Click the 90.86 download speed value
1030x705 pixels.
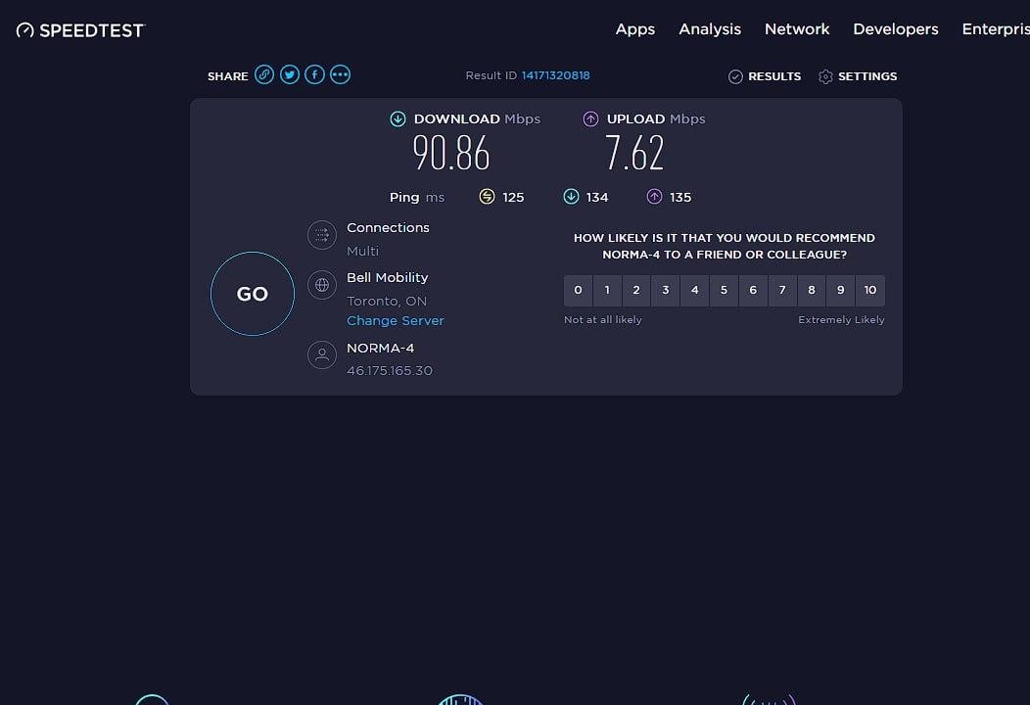451,153
